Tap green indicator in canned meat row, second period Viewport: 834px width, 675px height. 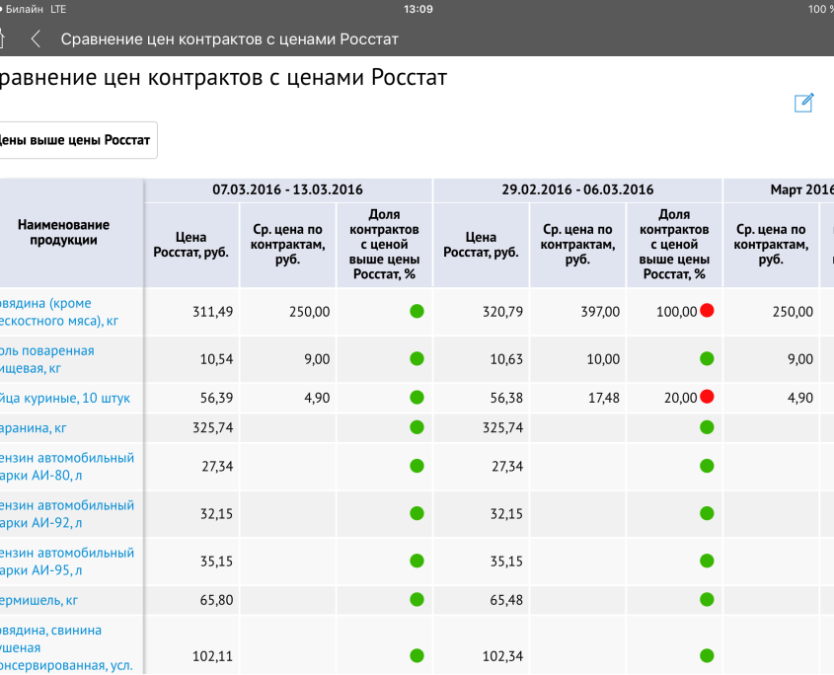coord(707,655)
